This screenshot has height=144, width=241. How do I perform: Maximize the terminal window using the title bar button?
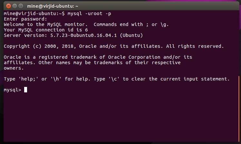click(21, 6)
